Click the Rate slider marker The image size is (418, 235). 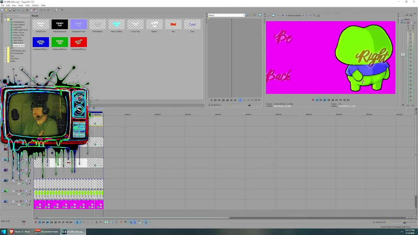[x=24, y=223]
